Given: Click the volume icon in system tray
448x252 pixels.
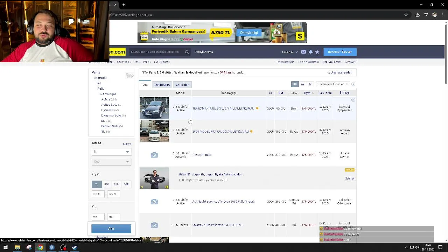Looking at the screenshot, I should [417, 247].
